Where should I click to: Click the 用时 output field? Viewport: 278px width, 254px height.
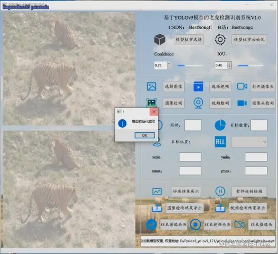click(193, 125)
